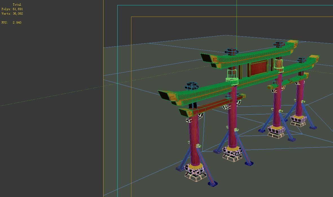The height and width of the screenshot is (197, 333).
Task: Click the Total statistics header
Action: coord(17,4)
